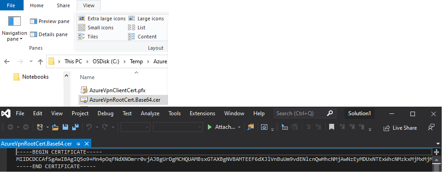The image size is (444, 174).
Task: Open Visual Studio View menu
Action: [x=57, y=113]
